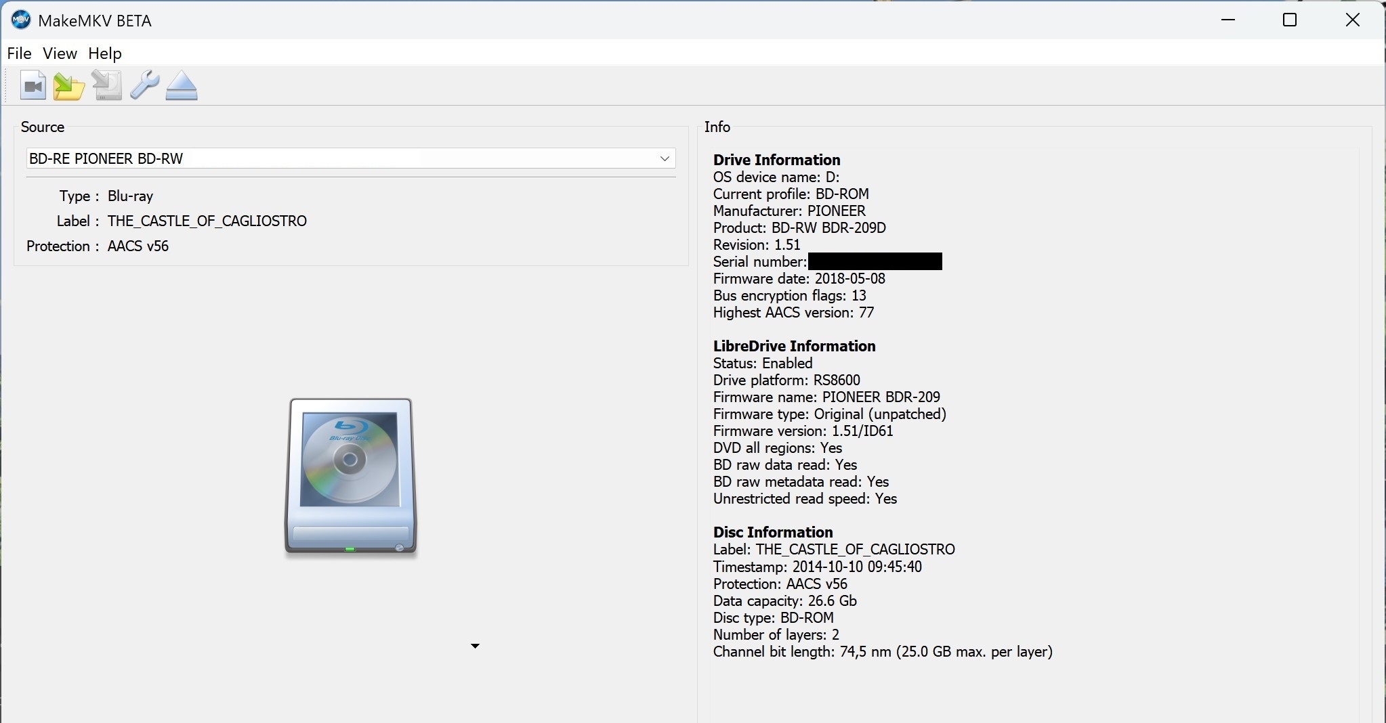Click the Open disc folder icon
Image resolution: width=1386 pixels, height=723 pixels.
point(69,86)
